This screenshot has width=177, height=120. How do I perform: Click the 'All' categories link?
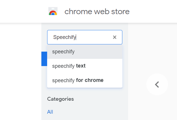tap(50, 112)
